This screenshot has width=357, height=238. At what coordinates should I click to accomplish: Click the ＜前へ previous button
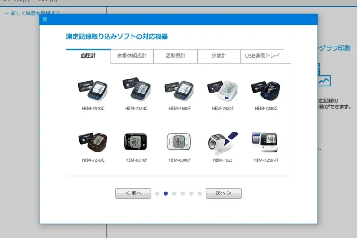pos(133,193)
